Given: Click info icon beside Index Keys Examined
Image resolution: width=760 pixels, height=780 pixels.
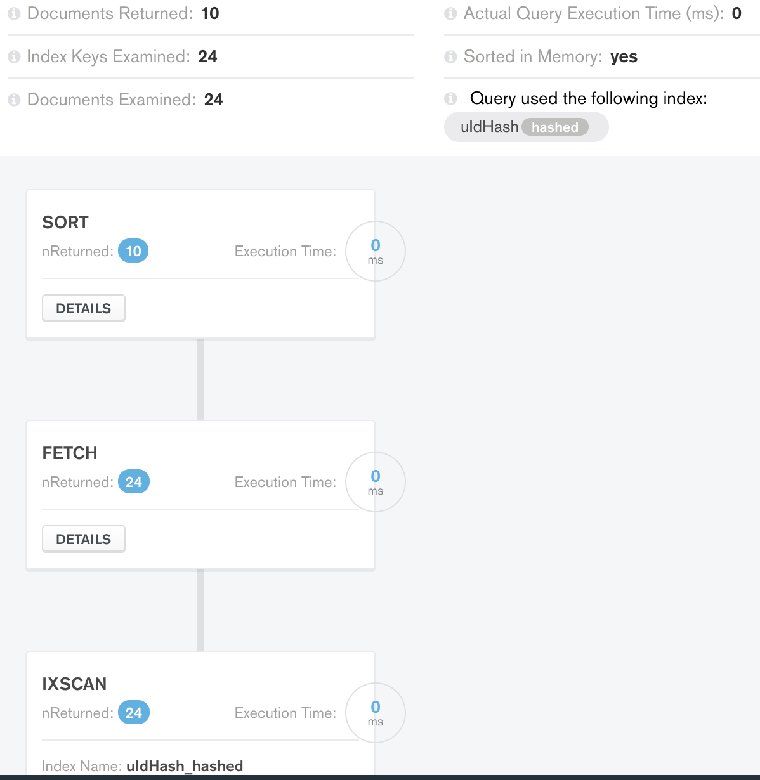Looking at the screenshot, I should 14,57.
